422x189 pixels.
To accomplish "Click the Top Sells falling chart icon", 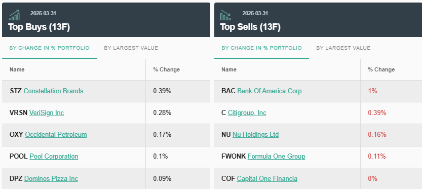I will coord(225,15).
